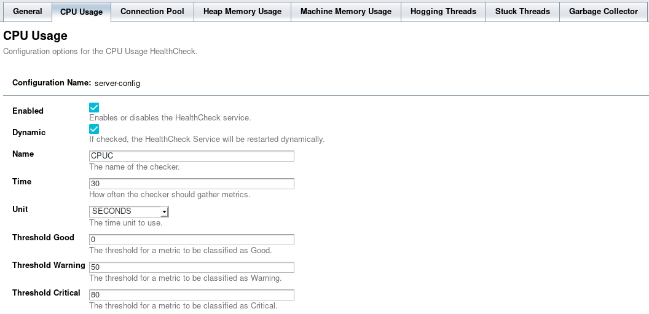Click 'The time unit to use.' text
Viewport: 649px width, 314px height.
tap(126, 223)
